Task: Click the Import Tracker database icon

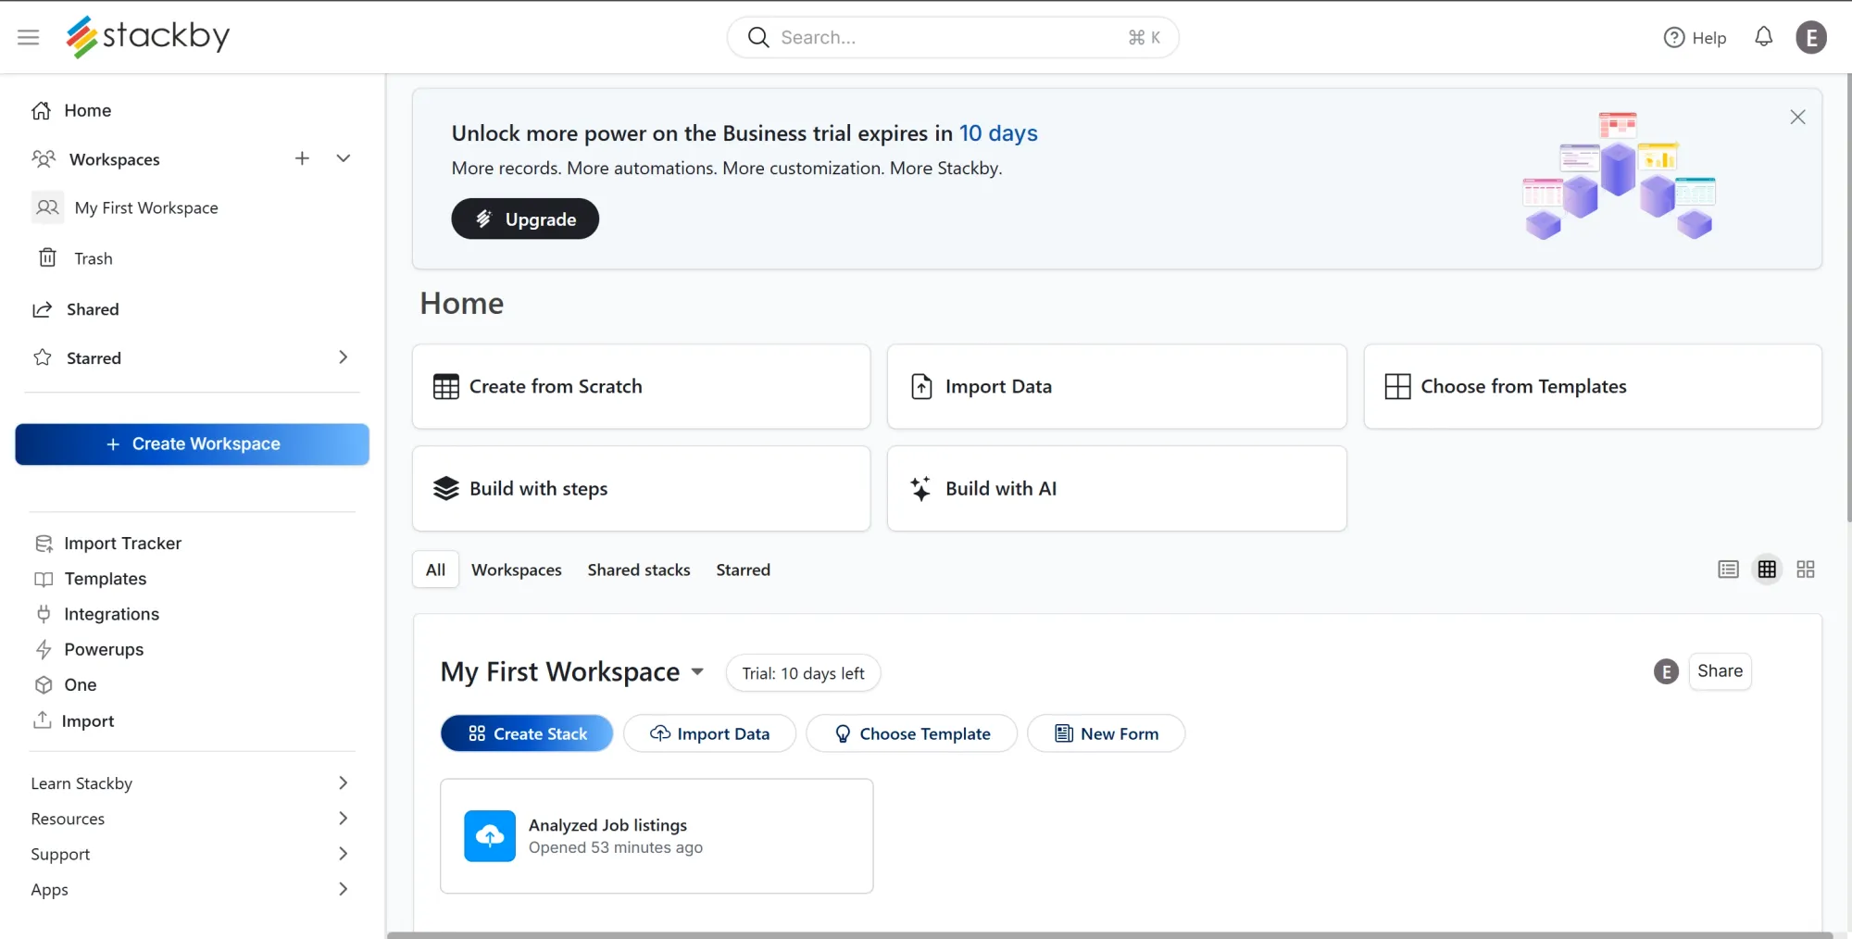Action: tap(44, 544)
